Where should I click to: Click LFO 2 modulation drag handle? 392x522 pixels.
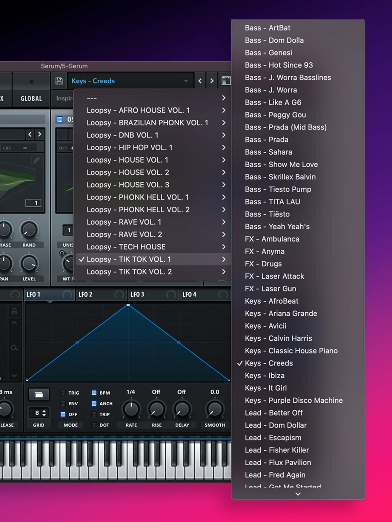[x=119, y=295]
